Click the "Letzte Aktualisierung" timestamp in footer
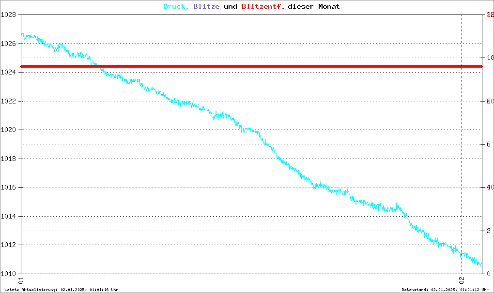This screenshot has height=293, width=494. 62,290
